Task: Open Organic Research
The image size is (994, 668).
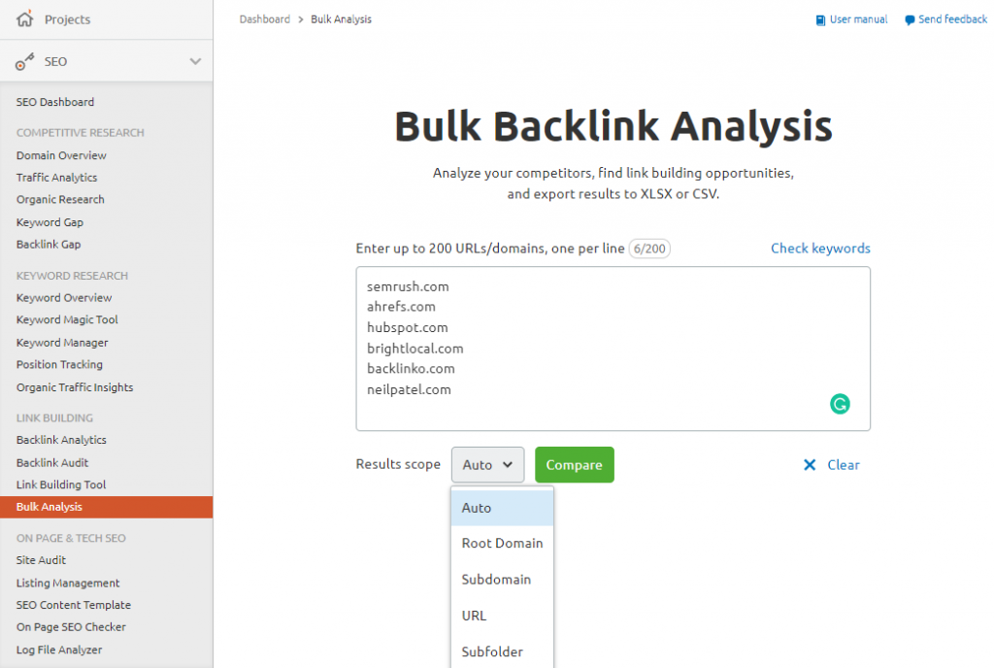Action: pyautogui.click(x=60, y=200)
